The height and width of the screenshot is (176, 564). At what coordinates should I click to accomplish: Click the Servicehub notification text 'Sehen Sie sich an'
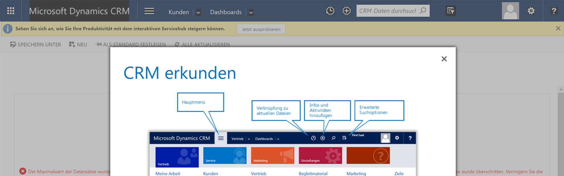(x=120, y=29)
